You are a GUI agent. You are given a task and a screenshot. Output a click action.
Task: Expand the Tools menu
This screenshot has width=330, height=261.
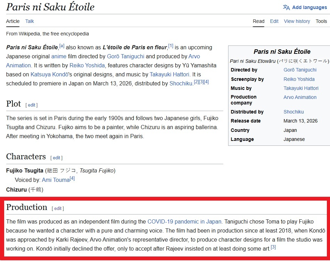pos(321,21)
